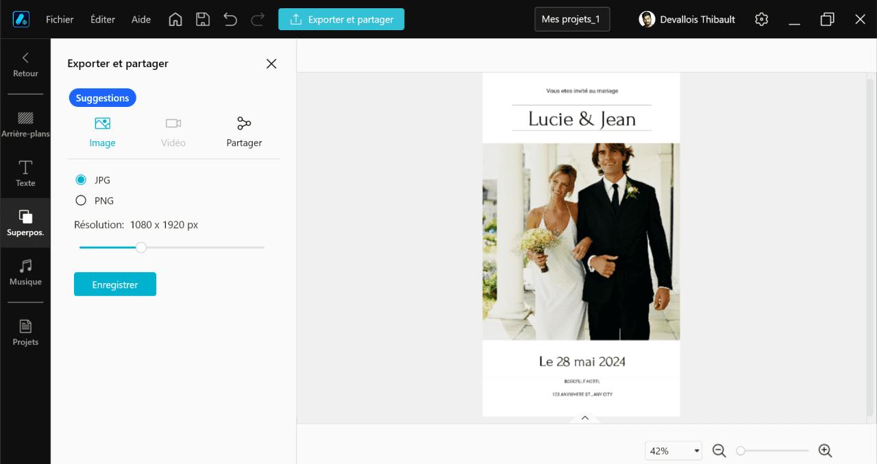Zoom in with the magnifier plus icon

(825, 450)
